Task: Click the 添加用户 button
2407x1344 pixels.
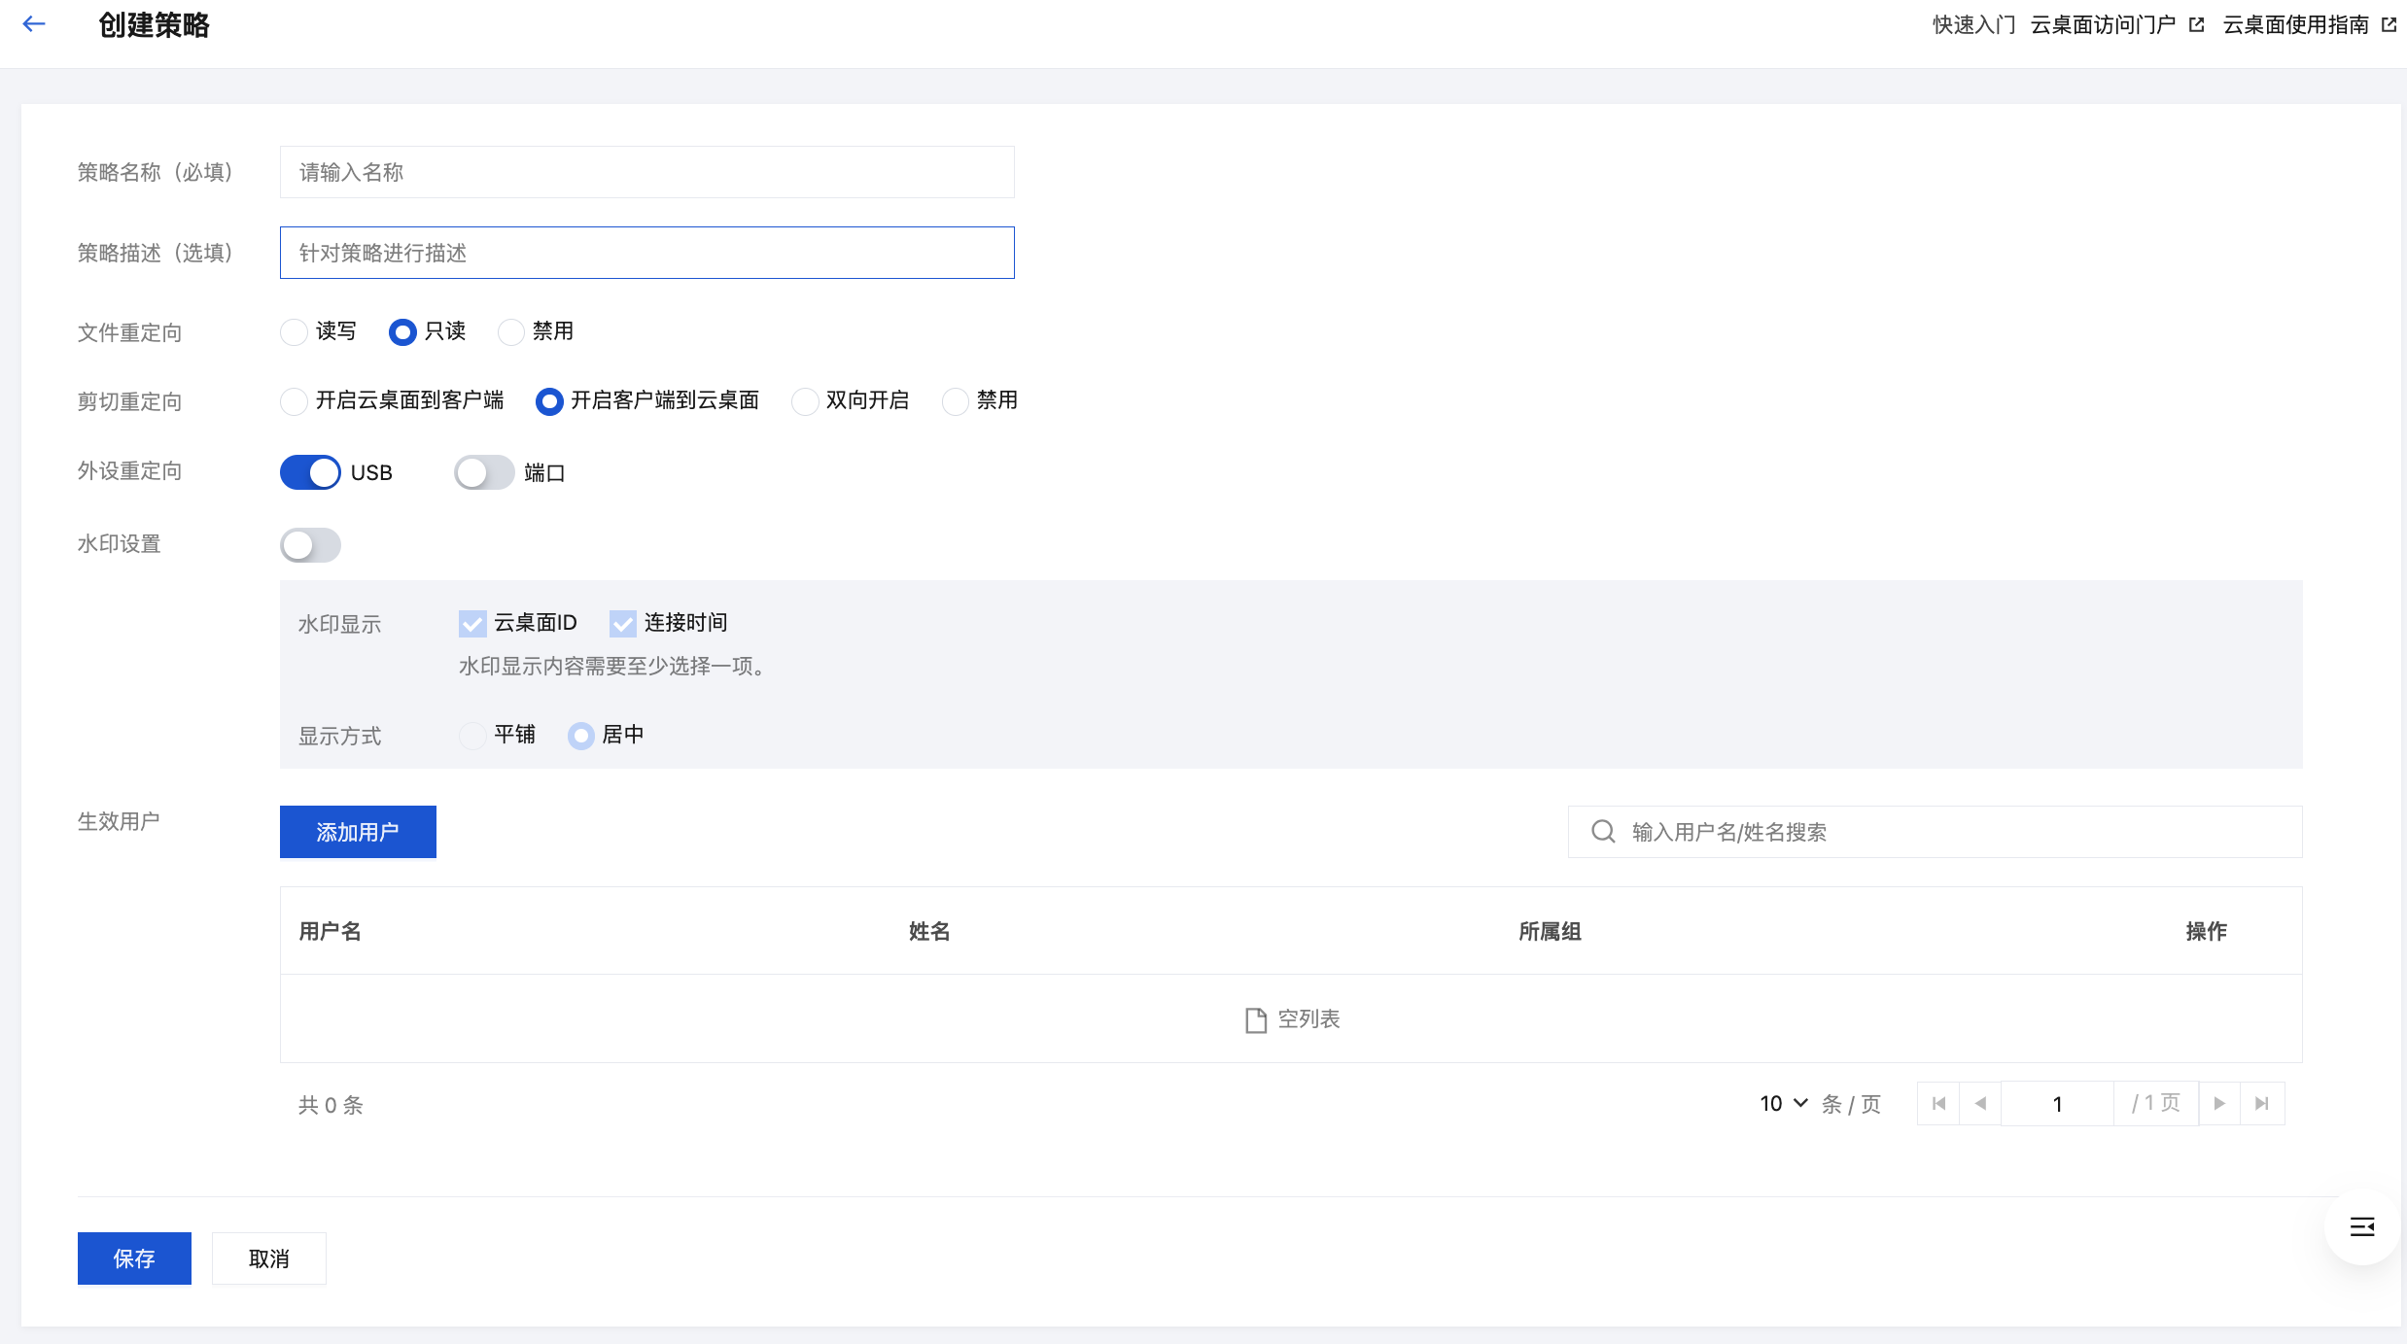Action: tap(358, 832)
